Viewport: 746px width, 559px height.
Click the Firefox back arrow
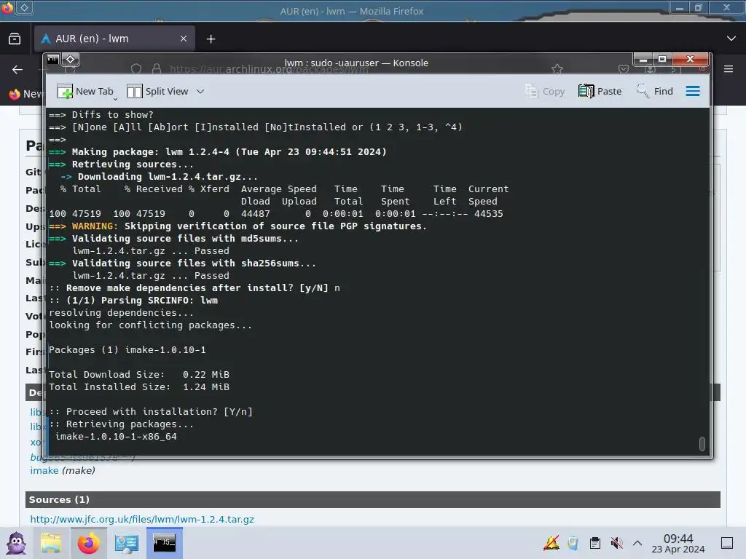pyautogui.click(x=17, y=69)
